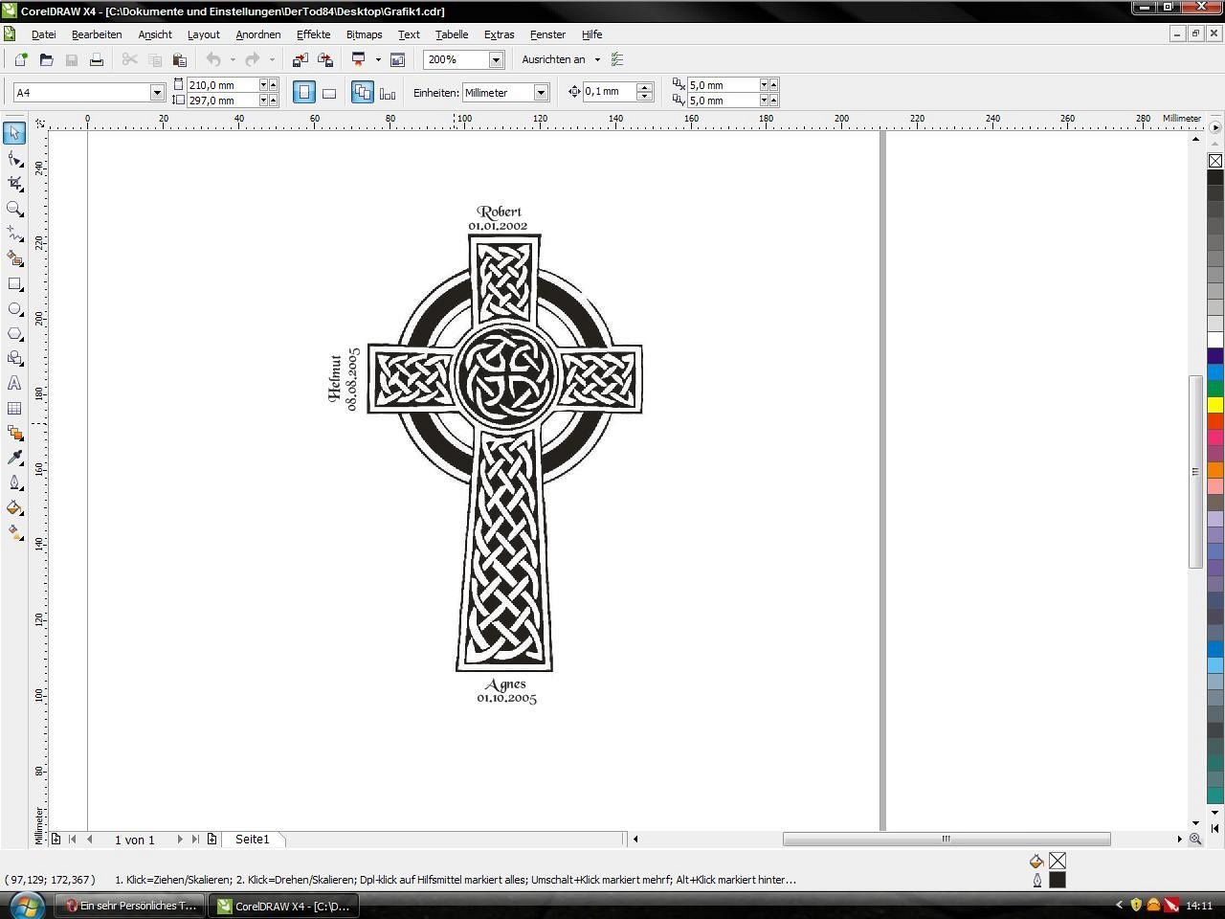Open the Effekte menu
The height and width of the screenshot is (919, 1225).
313,34
